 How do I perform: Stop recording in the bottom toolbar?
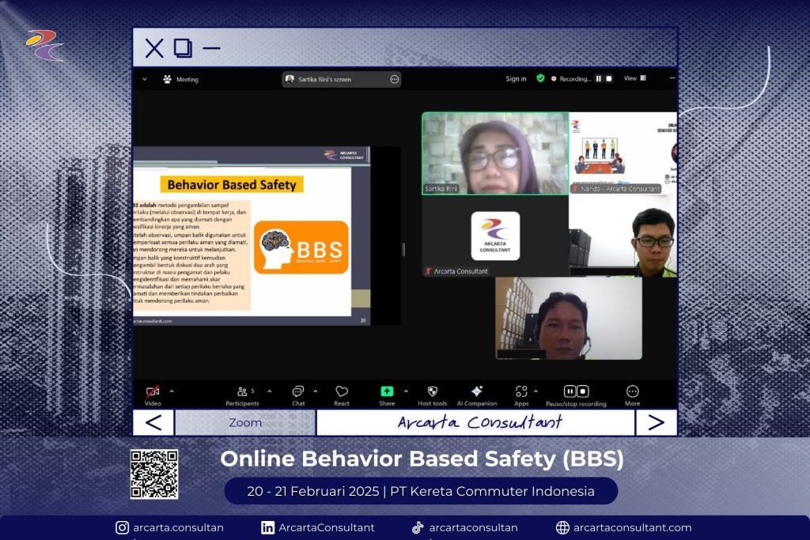coord(583,391)
